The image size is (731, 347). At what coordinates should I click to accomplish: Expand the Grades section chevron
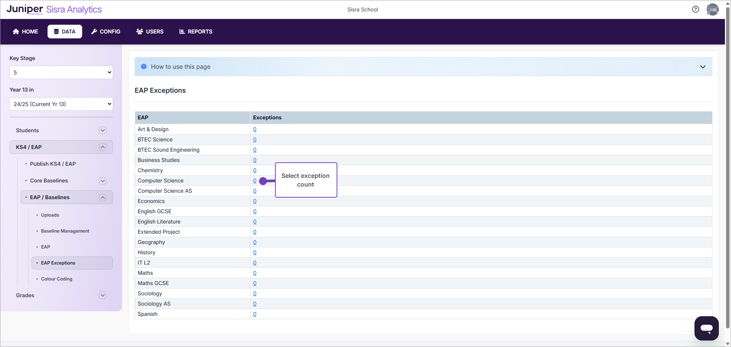pyautogui.click(x=102, y=295)
